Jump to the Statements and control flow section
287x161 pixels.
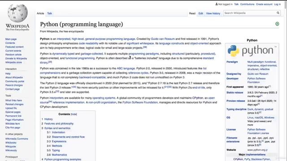(x=68, y=137)
